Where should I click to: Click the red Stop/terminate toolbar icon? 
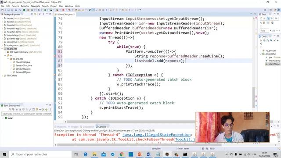click(63, 10)
